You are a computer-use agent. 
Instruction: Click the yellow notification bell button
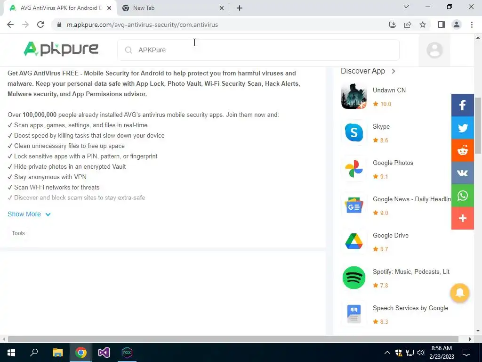459,293
